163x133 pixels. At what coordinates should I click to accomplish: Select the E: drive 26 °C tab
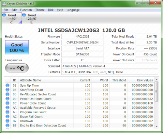tap(32, 18)
